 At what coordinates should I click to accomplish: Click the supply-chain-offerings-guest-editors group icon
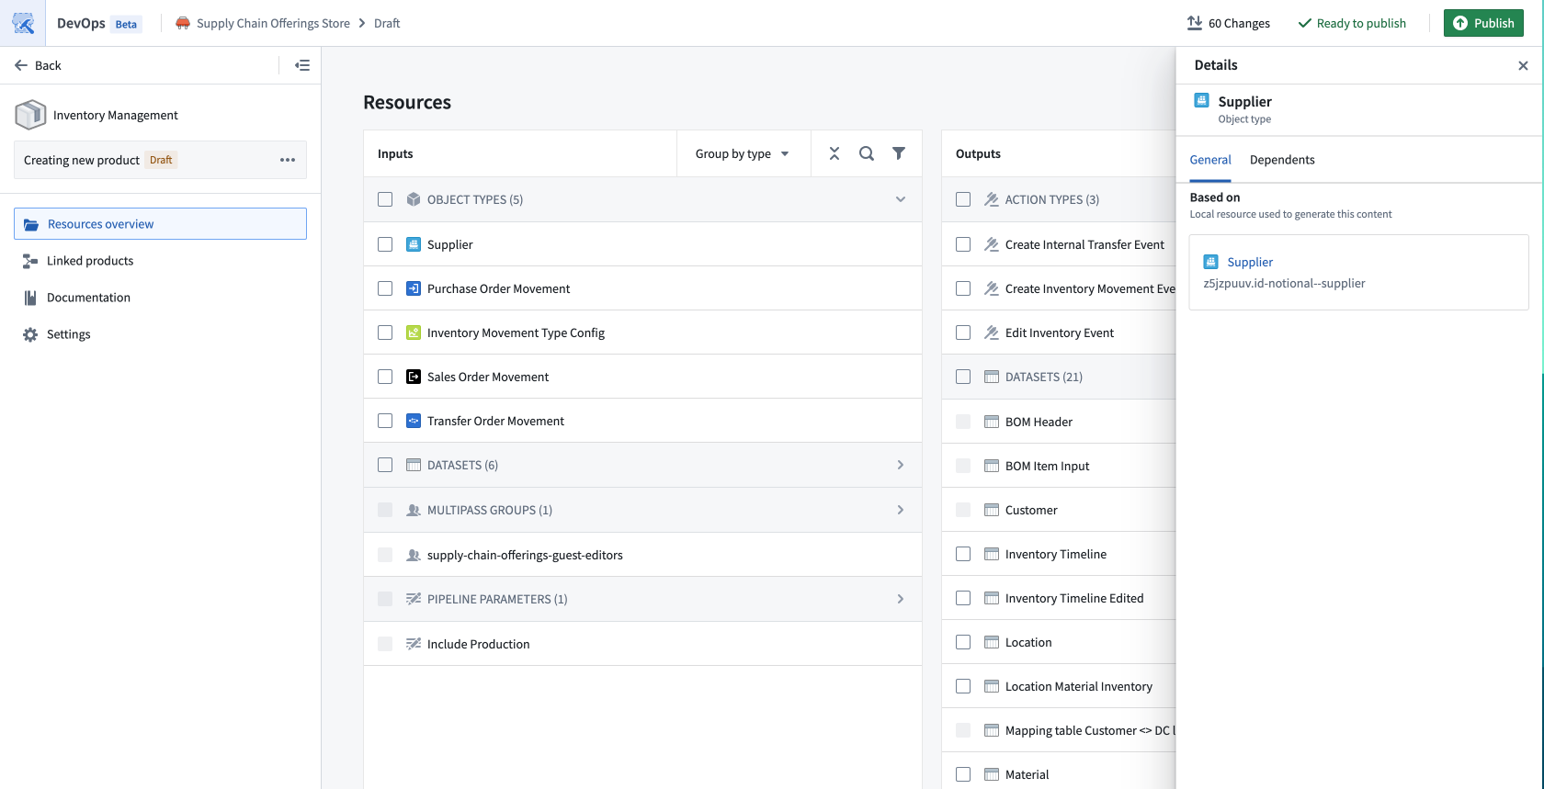(414, 555)
